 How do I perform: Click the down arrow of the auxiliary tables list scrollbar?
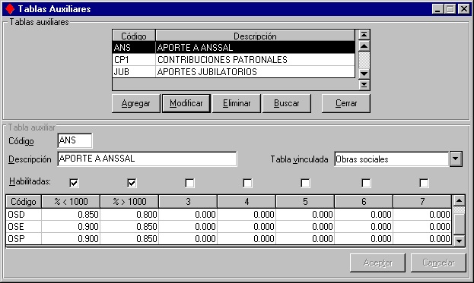pos(364,74)
